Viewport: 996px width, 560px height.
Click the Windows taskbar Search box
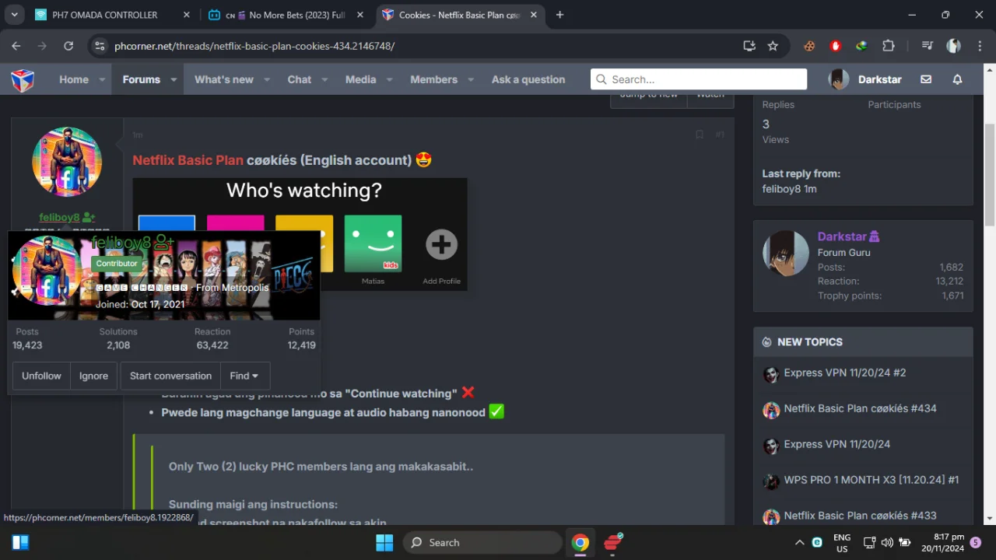pos(482,543)
